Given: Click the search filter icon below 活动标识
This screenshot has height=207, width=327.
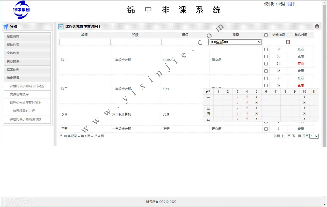Looking at the screenshot, I should click(x=288, y=42).
